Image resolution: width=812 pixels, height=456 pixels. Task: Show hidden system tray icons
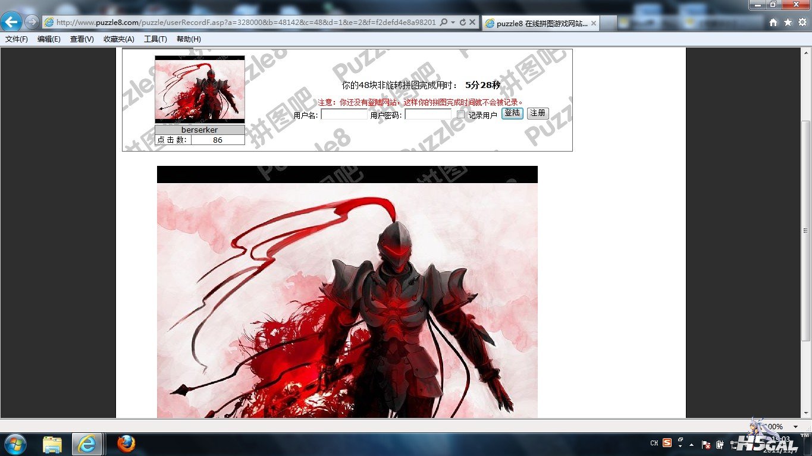(691, 444)
